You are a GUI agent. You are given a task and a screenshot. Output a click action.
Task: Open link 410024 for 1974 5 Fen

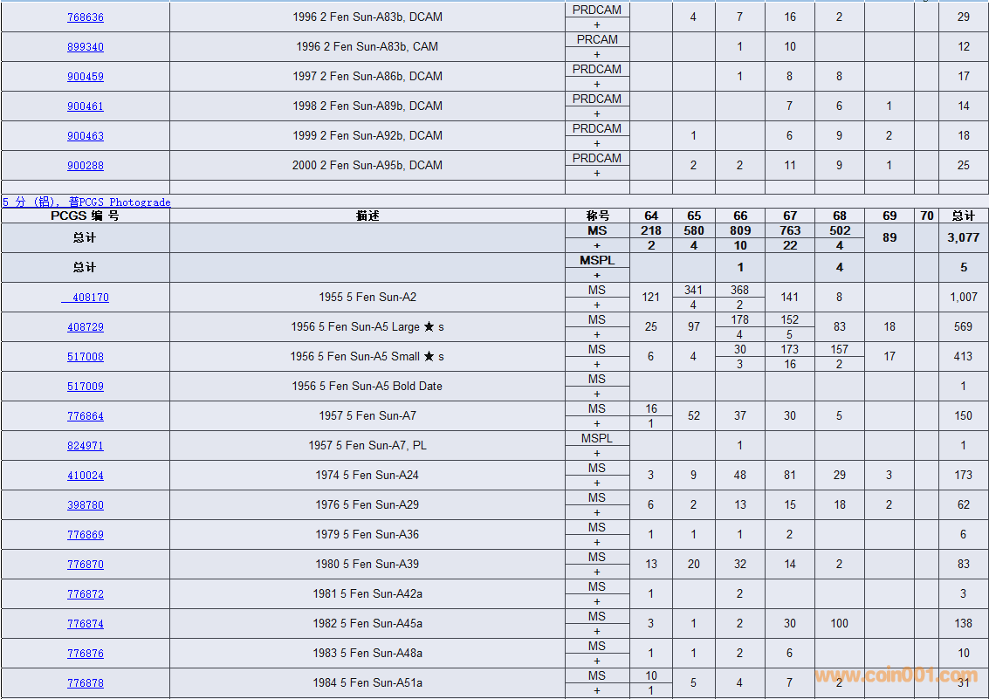click(x=85, y=476)
